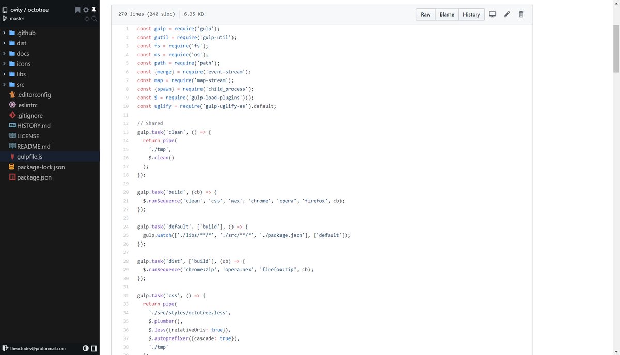Click the '6.35 KB' file size text
The height and width of the screenshot is (355, 620).
click(x=193, y=14)
